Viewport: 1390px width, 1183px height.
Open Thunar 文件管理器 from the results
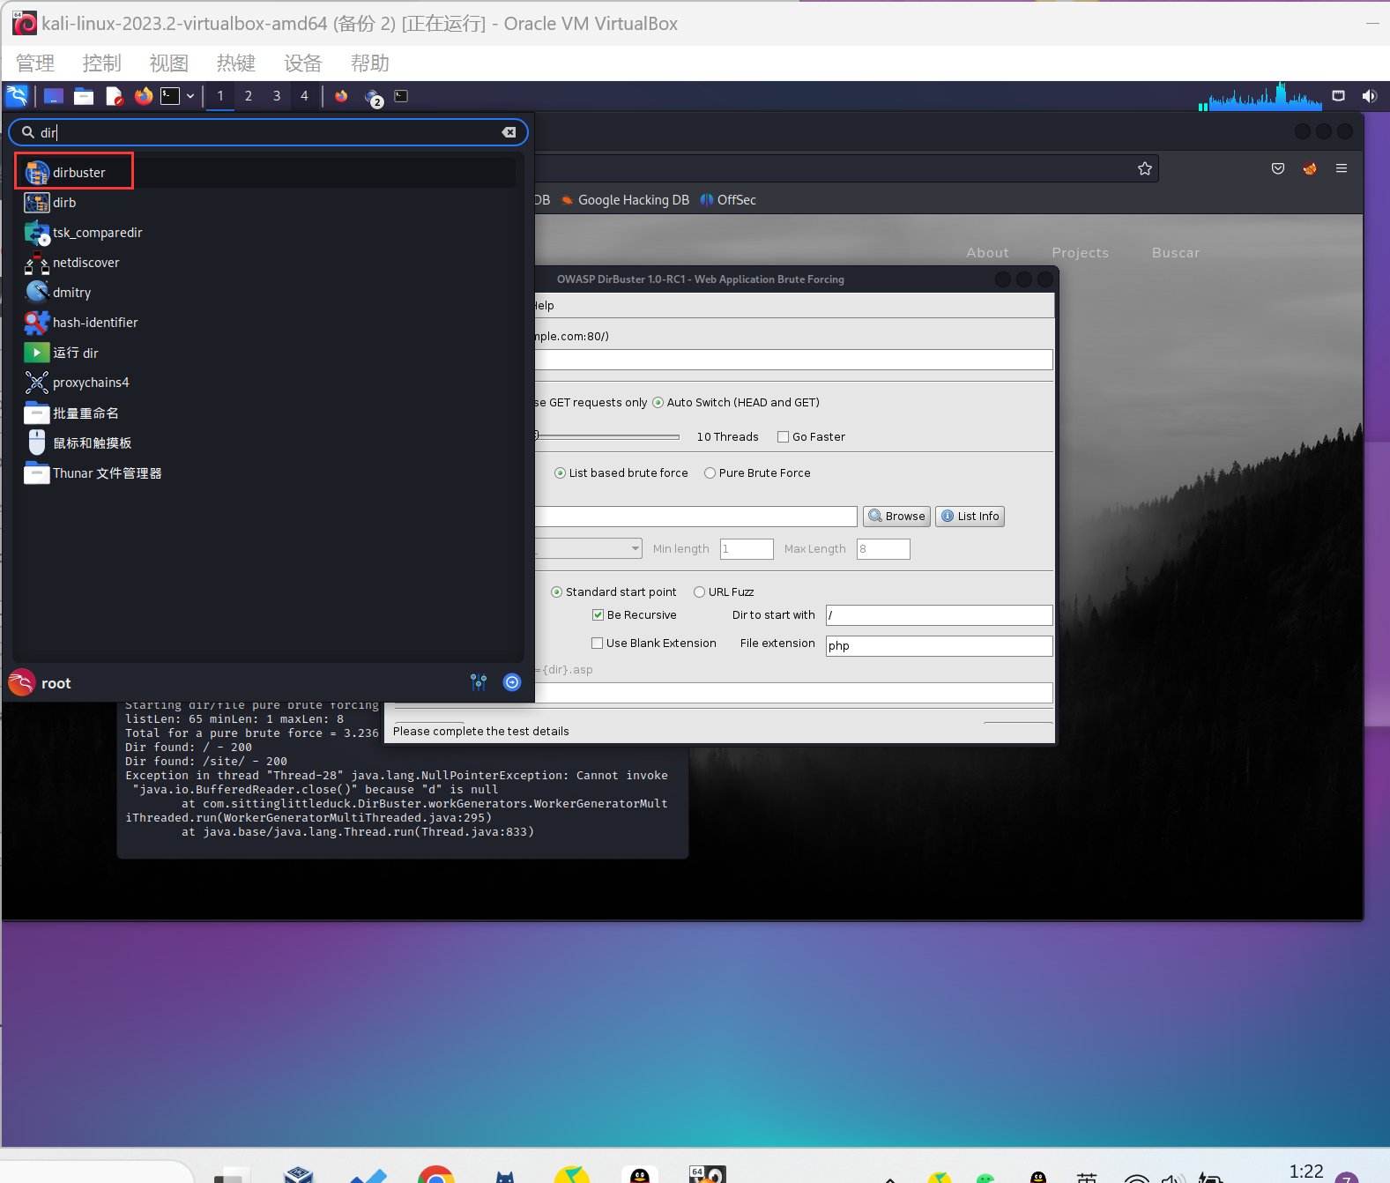[269, 473]
